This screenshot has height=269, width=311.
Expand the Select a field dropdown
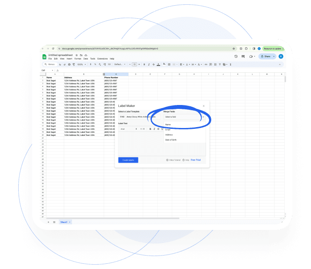click(184, 117)
